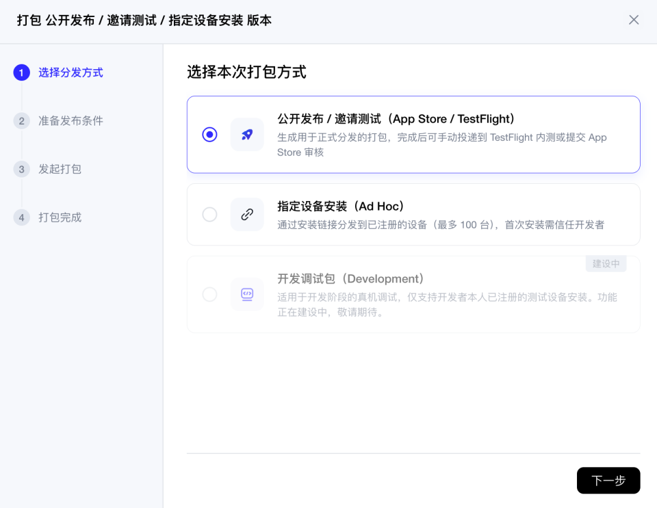Click the rocket icon for App Store option
Image resolution: width=657 pixels, height=508 pixels.
pyautogui.click(x=247, y=134)
